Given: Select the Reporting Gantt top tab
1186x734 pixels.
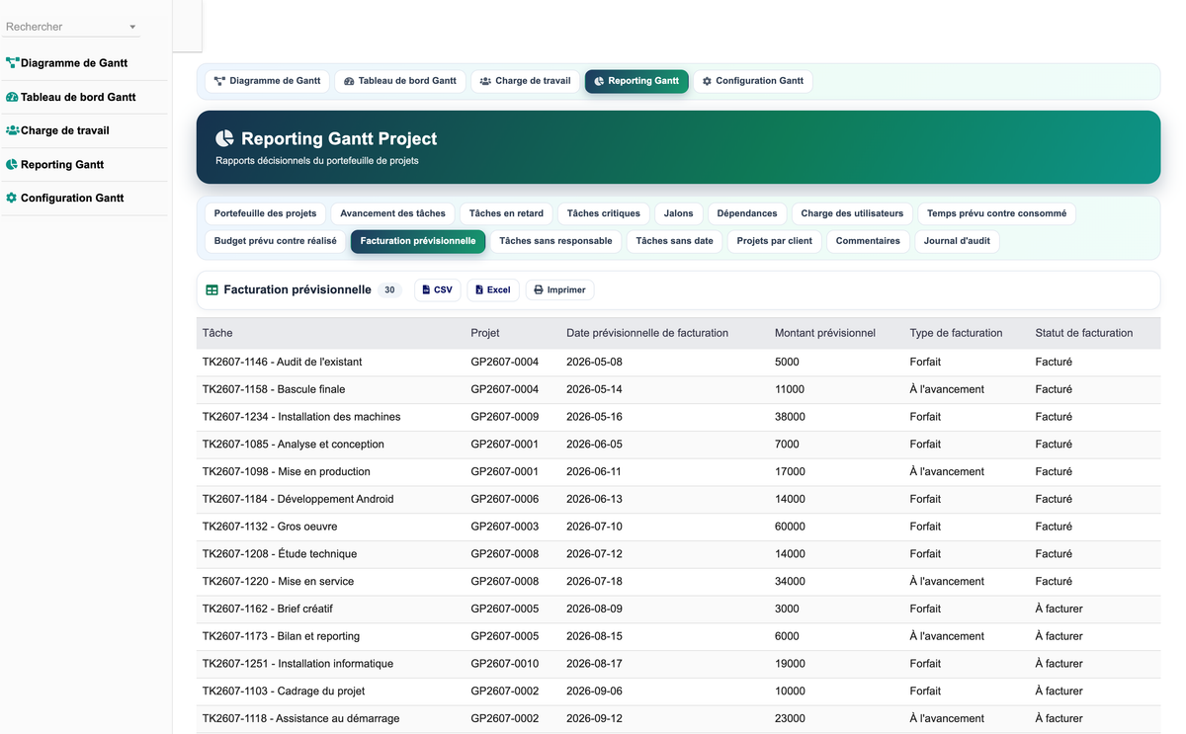Looking at the screenshot, I should pos(636,81).
